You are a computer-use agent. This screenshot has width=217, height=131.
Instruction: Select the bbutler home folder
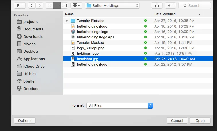click(26, 81)
